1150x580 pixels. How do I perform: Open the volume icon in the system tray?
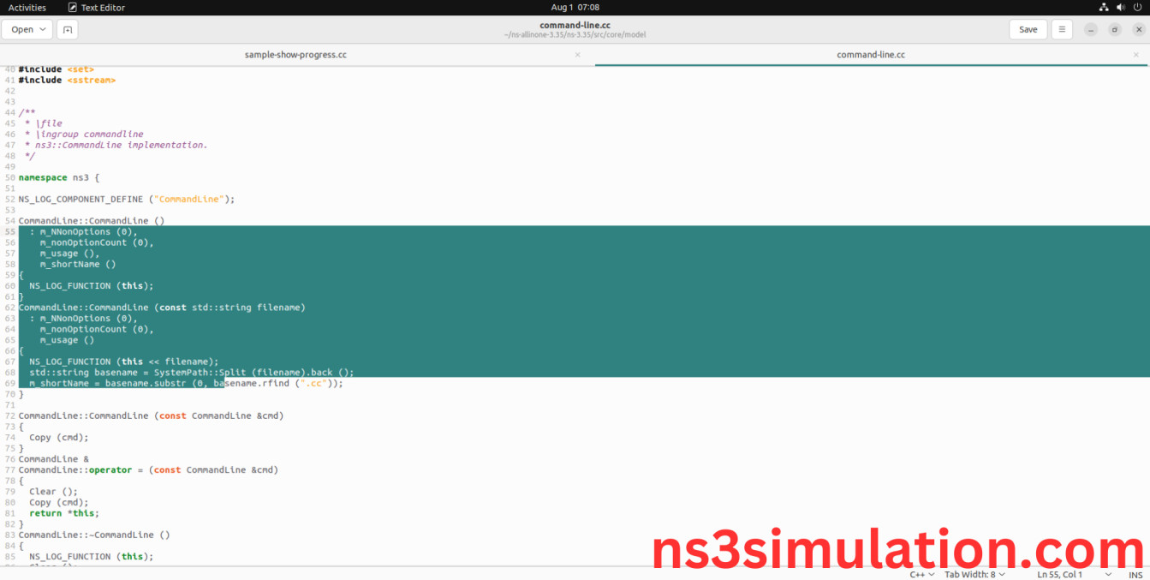coord(1121,7)
